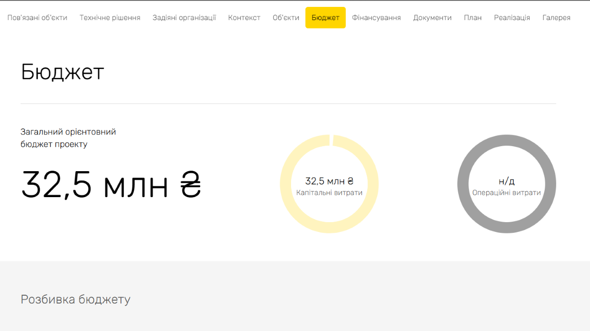Switch to the Фінансування tab
590x331 pixels.
point(376,18)
